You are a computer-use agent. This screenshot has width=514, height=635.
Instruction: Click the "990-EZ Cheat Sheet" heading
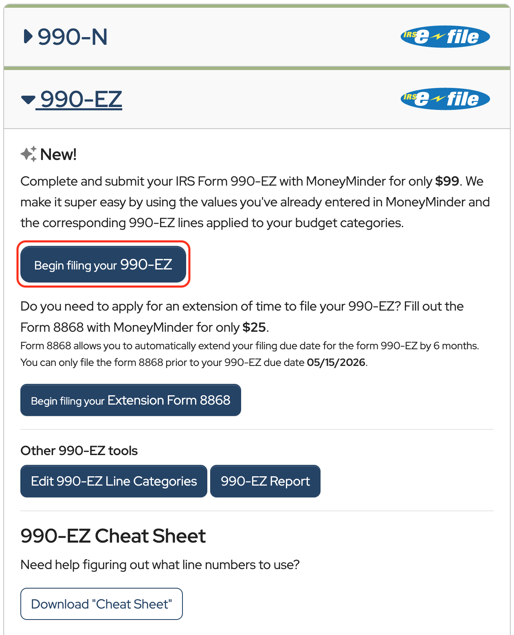point(113,536)
